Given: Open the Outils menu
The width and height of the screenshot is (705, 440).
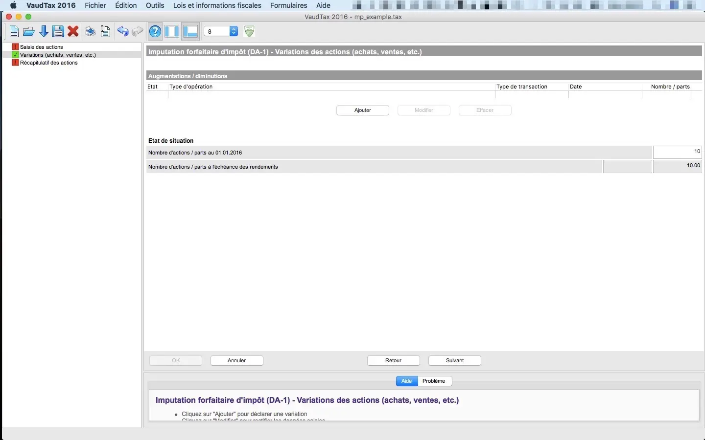Looking at the screenshot, I should (x=155, y=5).
